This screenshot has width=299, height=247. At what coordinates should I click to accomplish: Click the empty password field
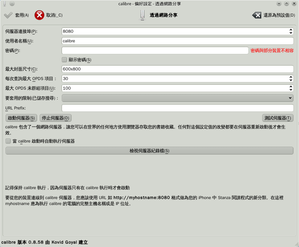point(155,51)
